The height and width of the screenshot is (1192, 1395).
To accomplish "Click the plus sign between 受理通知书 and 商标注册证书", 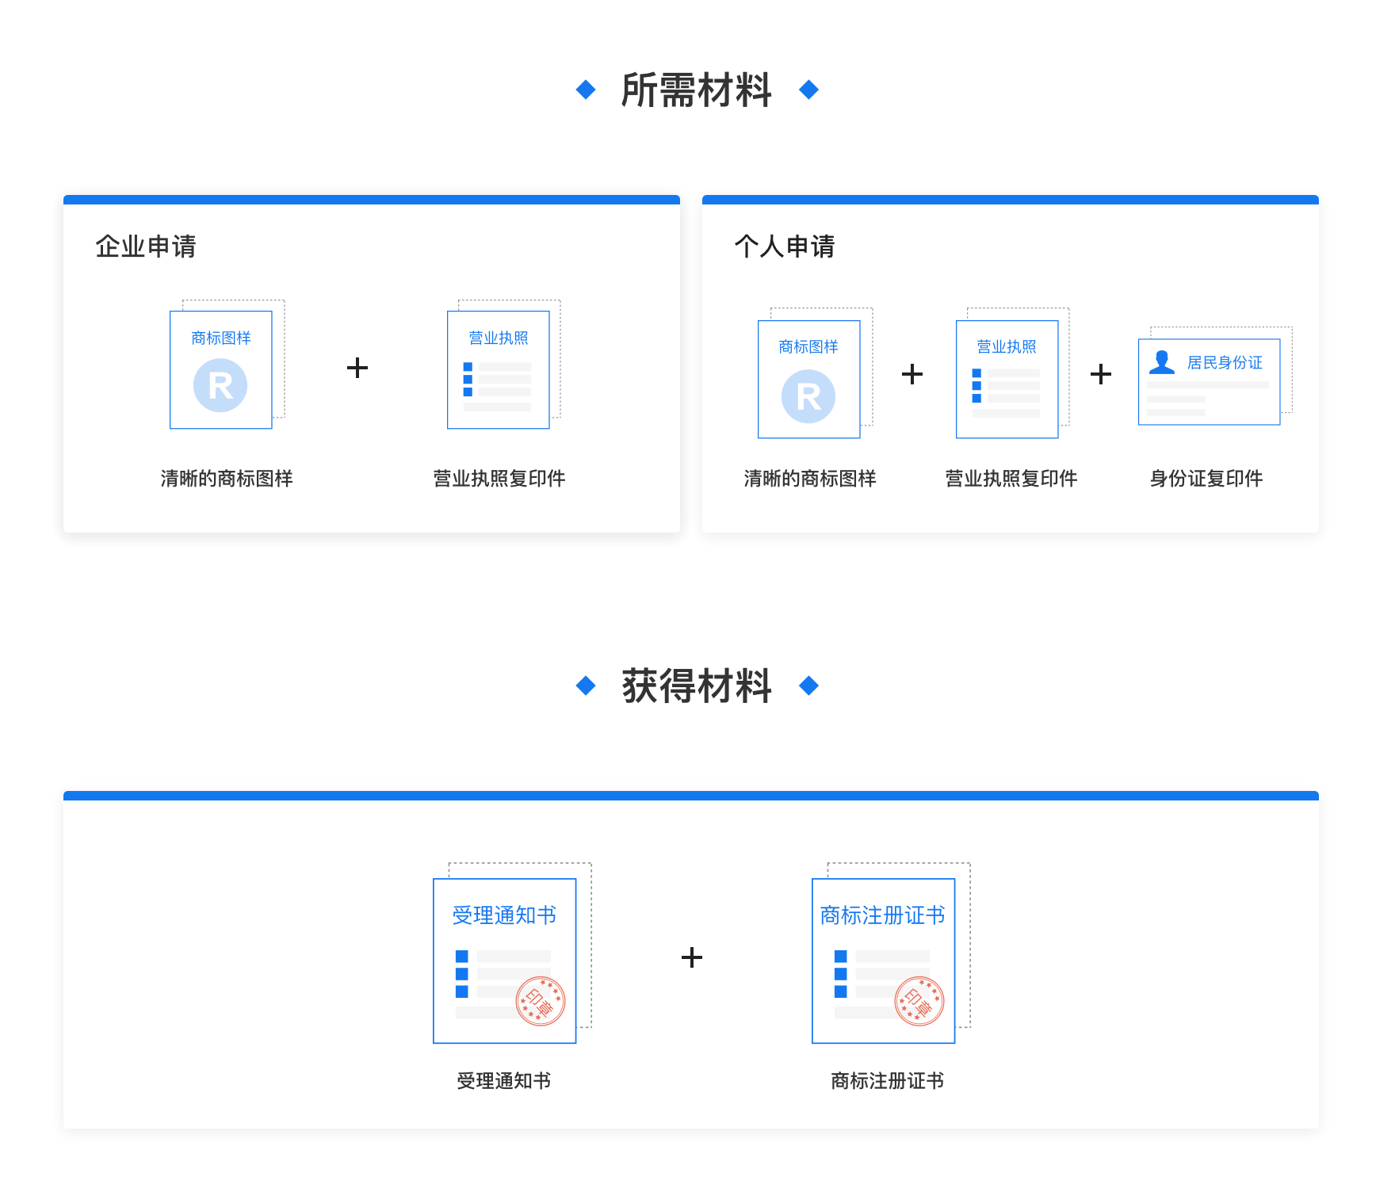I will tap(692, 957).
